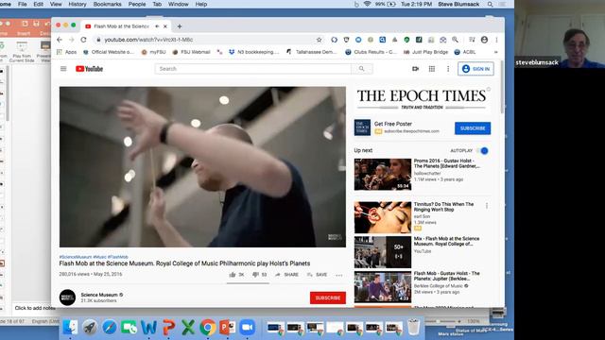
Task: Open Safari from the Dock
Action: pos(110,328)
